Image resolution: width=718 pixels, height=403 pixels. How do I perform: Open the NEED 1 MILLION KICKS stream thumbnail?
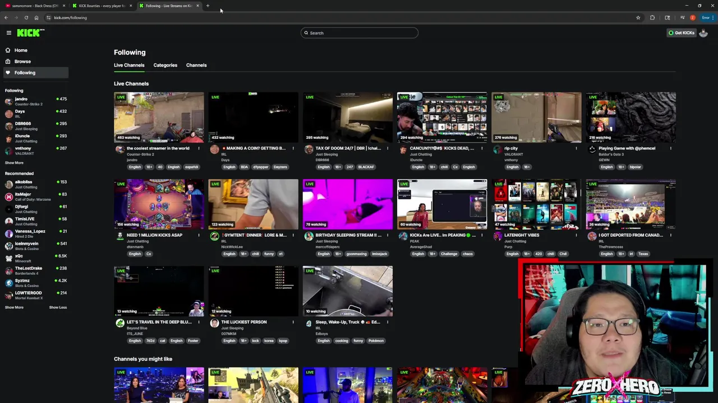coord(159,204)
